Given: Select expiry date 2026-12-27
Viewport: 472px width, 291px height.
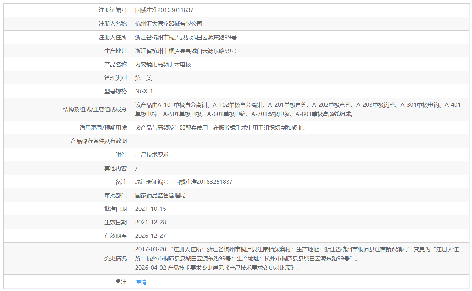Looking at the screenshot, I should coord(150,236).
